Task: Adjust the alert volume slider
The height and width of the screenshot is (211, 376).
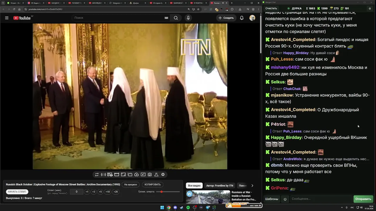Action: point(168,192)
